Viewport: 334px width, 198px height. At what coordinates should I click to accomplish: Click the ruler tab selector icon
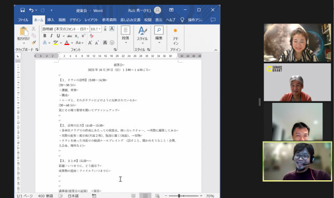pos(18,56)
